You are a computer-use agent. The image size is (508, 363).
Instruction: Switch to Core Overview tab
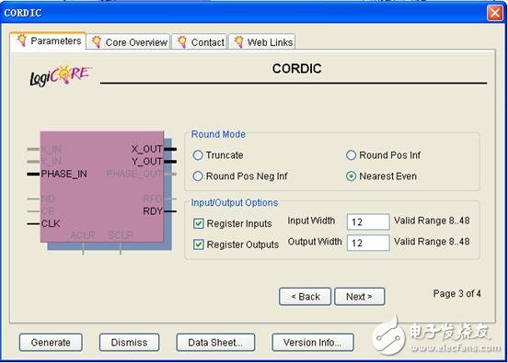129,42
